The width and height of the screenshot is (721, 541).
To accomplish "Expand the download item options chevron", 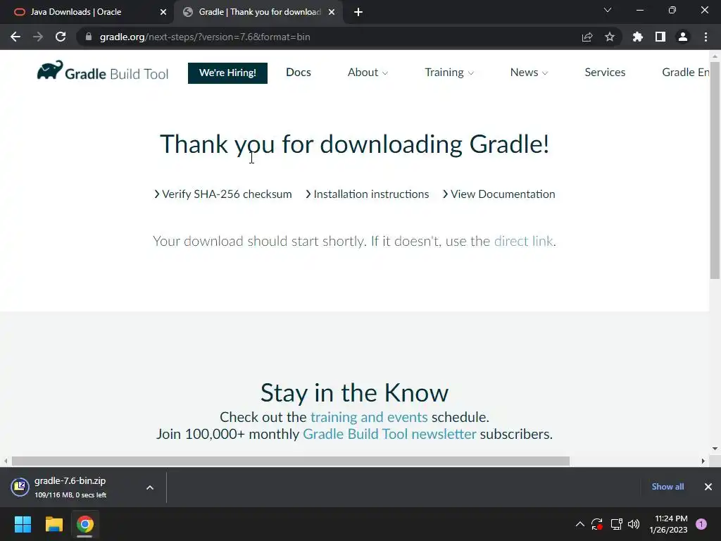I will (150, 487).
